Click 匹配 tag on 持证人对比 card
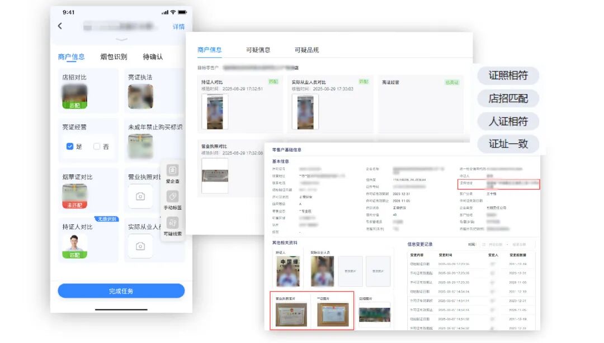The width and height of the screenshot is (604, 343). tap(273, 81)
